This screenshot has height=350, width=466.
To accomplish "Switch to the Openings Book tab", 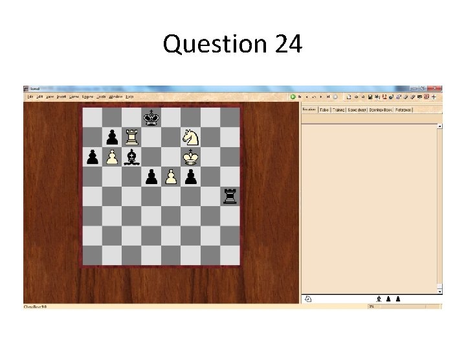I will click(381, 110).
